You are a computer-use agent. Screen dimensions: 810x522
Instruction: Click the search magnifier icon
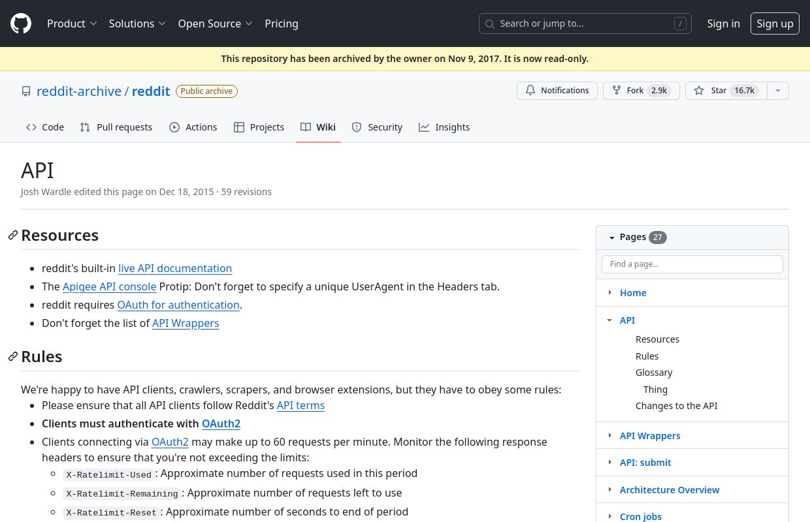tap(490, 23)
